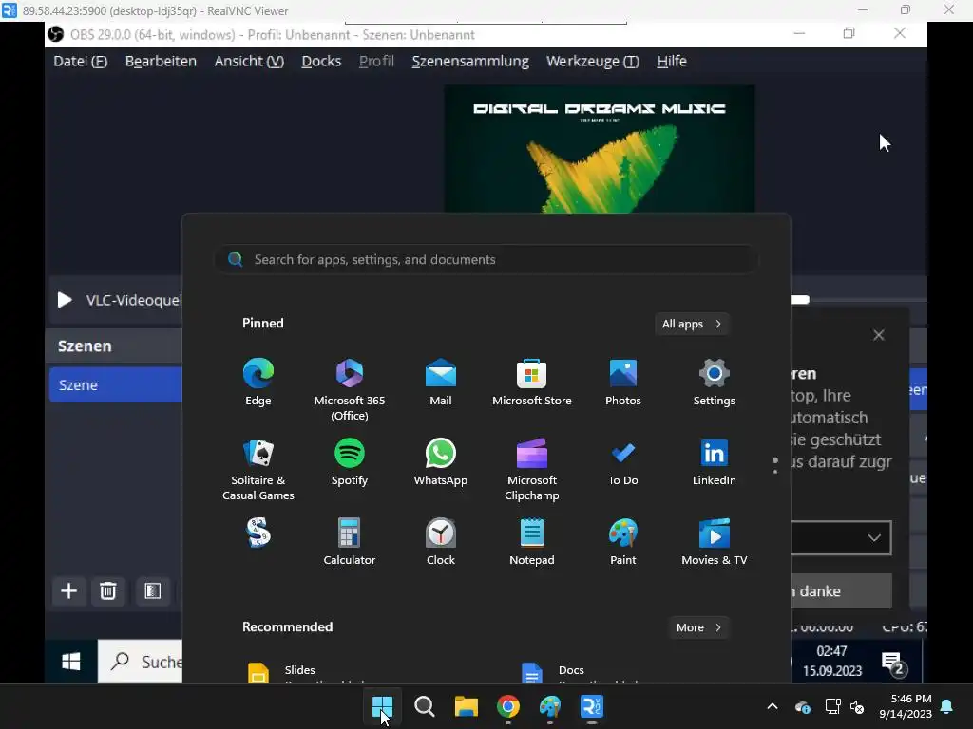Open the Paint taskbar icon
Viewport: 973px width, 729px height.
(550, 706)
